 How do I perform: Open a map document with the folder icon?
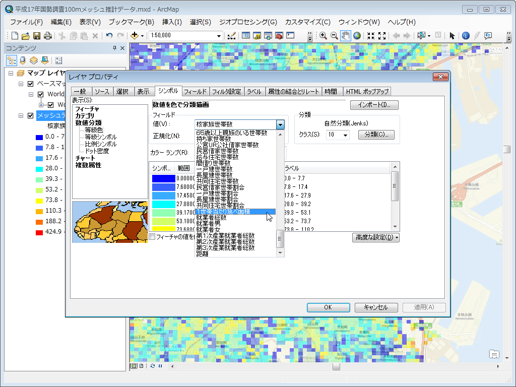tap(26, 36)
